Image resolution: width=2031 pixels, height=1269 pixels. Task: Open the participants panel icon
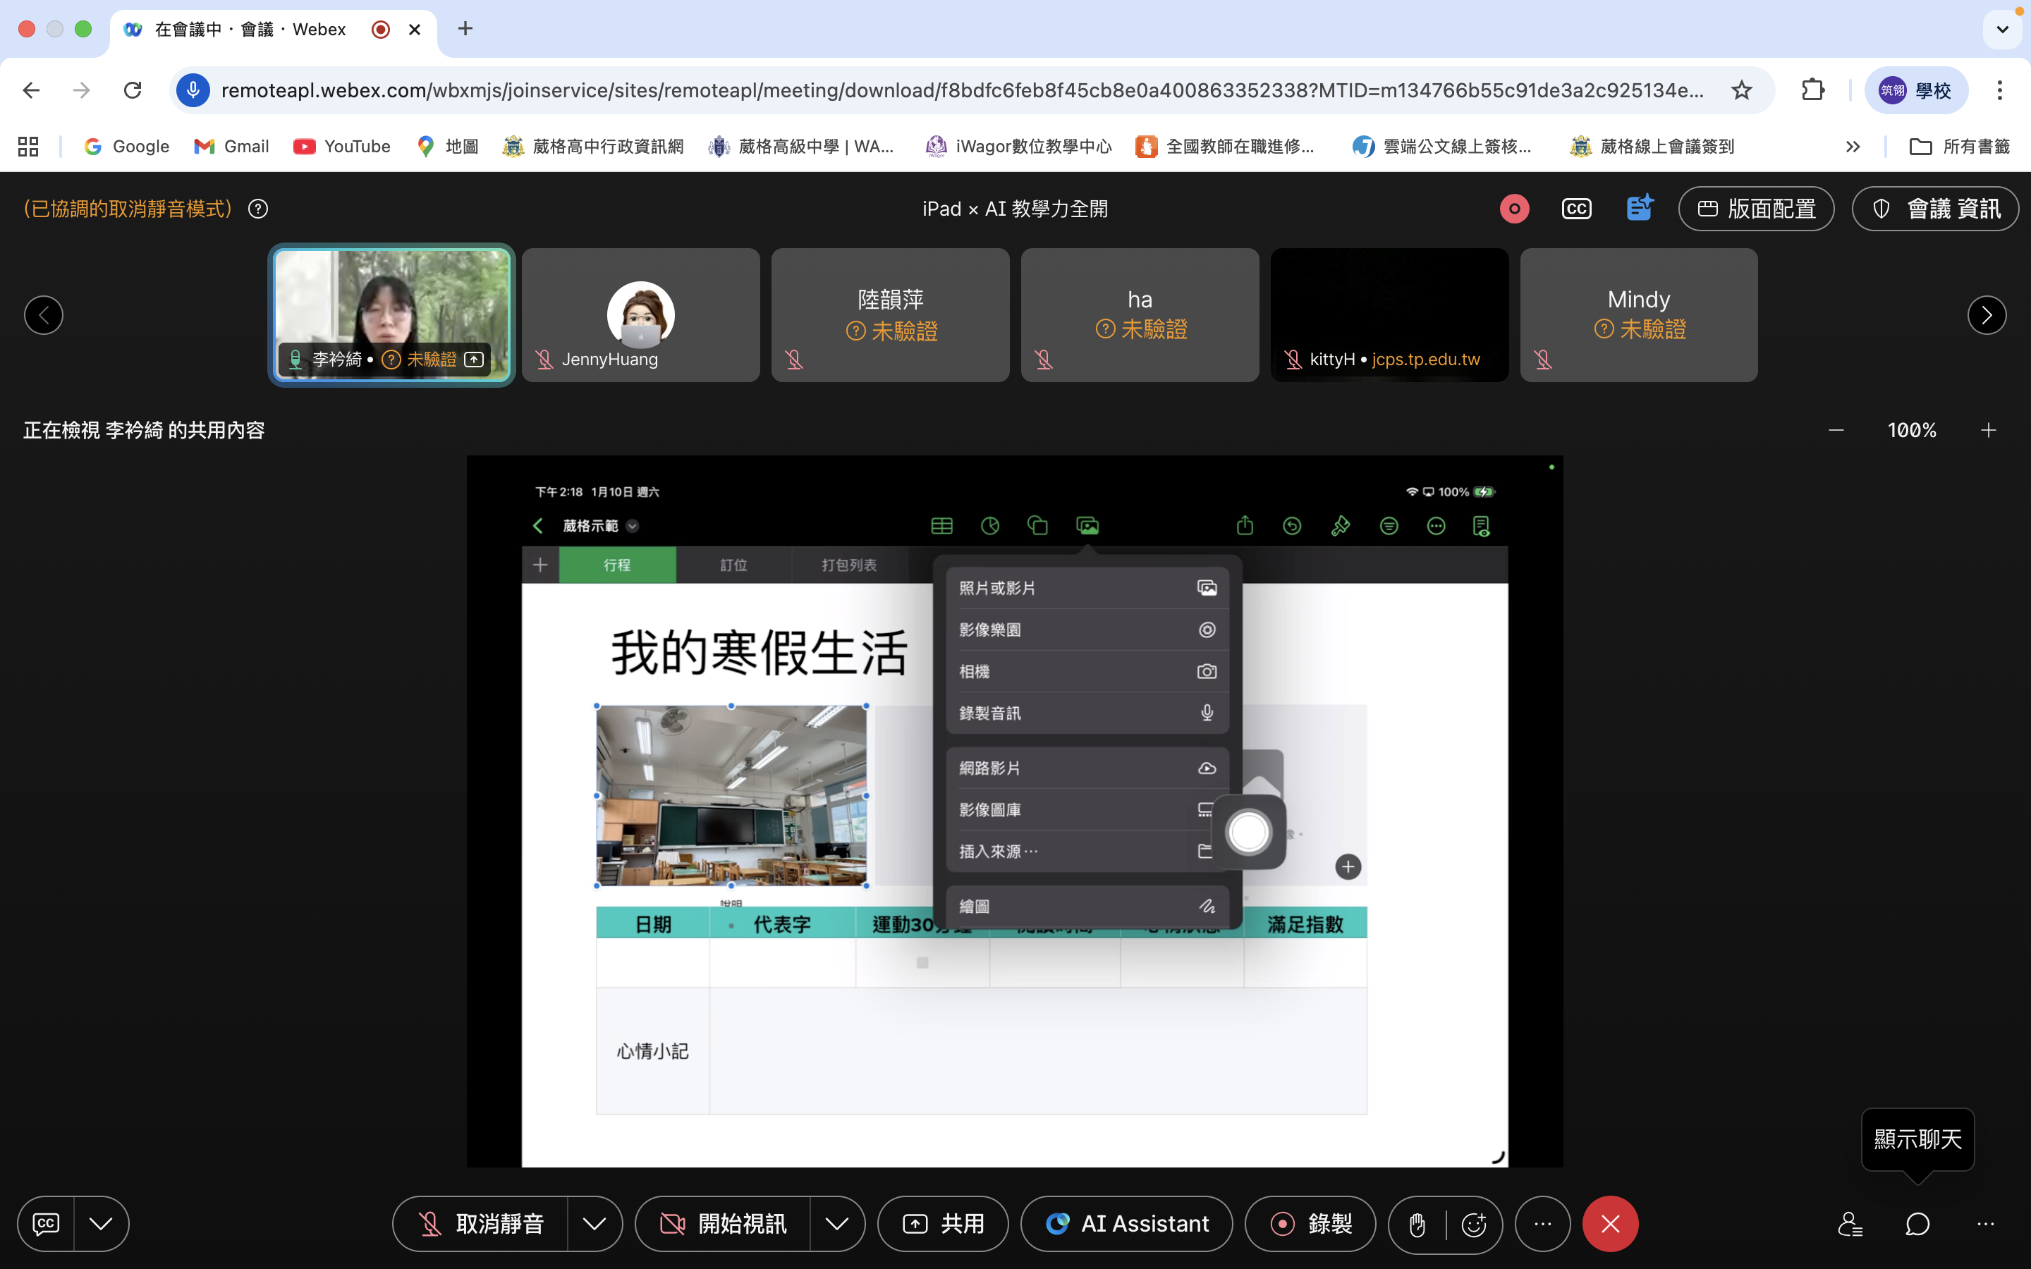(x=1850, y=1225)
